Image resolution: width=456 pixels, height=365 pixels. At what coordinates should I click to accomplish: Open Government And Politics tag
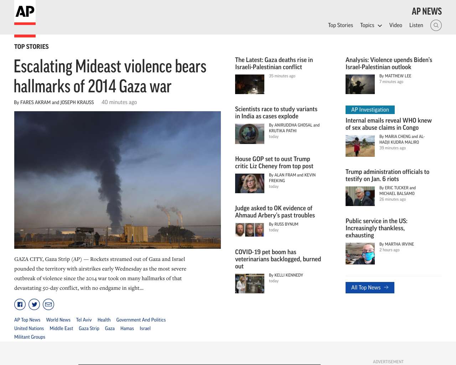point(141,320)
